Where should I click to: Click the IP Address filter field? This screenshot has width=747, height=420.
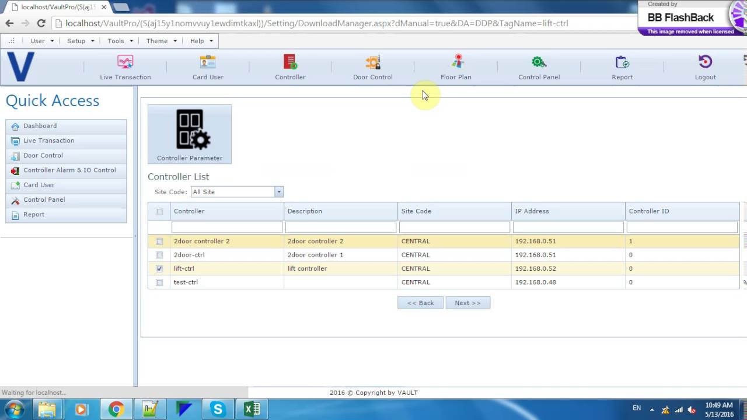pyautogui.click(x=568, y=228)
